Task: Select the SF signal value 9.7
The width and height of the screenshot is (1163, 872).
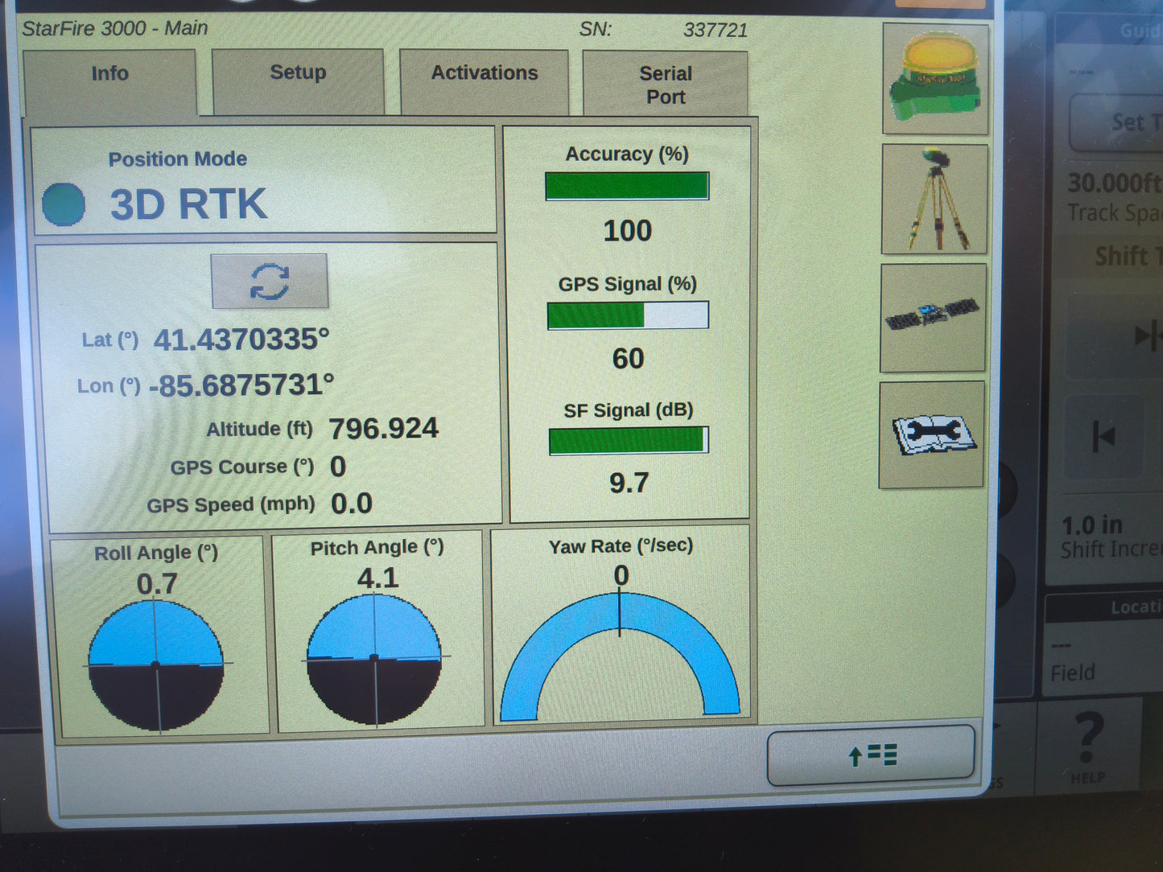Action: pyautogui.click(x=629, y=483)
